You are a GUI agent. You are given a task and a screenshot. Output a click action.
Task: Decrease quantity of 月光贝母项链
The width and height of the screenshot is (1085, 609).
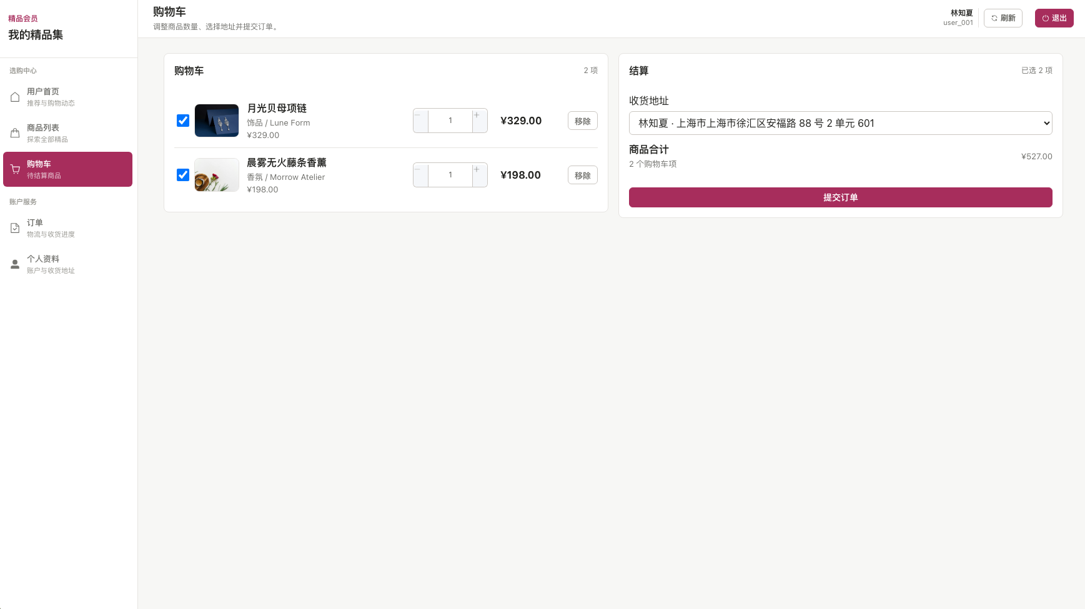point(420,121)
